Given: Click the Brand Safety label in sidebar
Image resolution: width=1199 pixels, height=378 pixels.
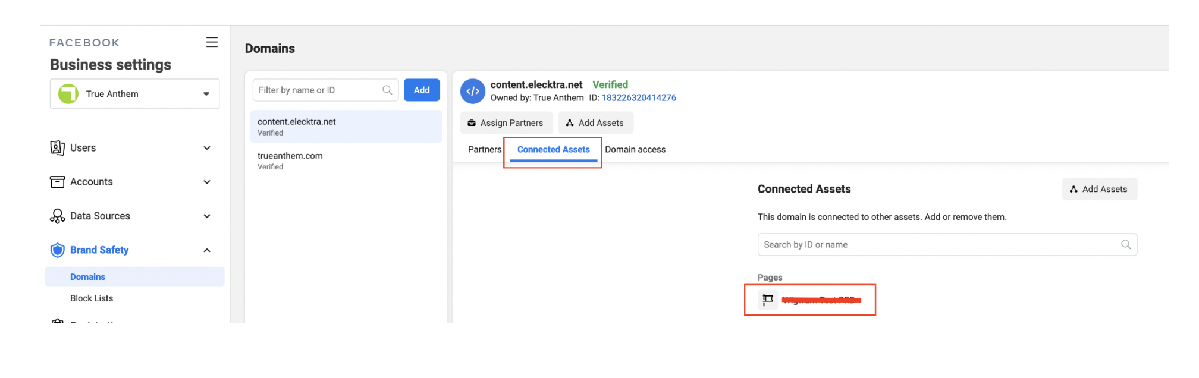Looking at the screenshot, I should click(x=99, y=250).
